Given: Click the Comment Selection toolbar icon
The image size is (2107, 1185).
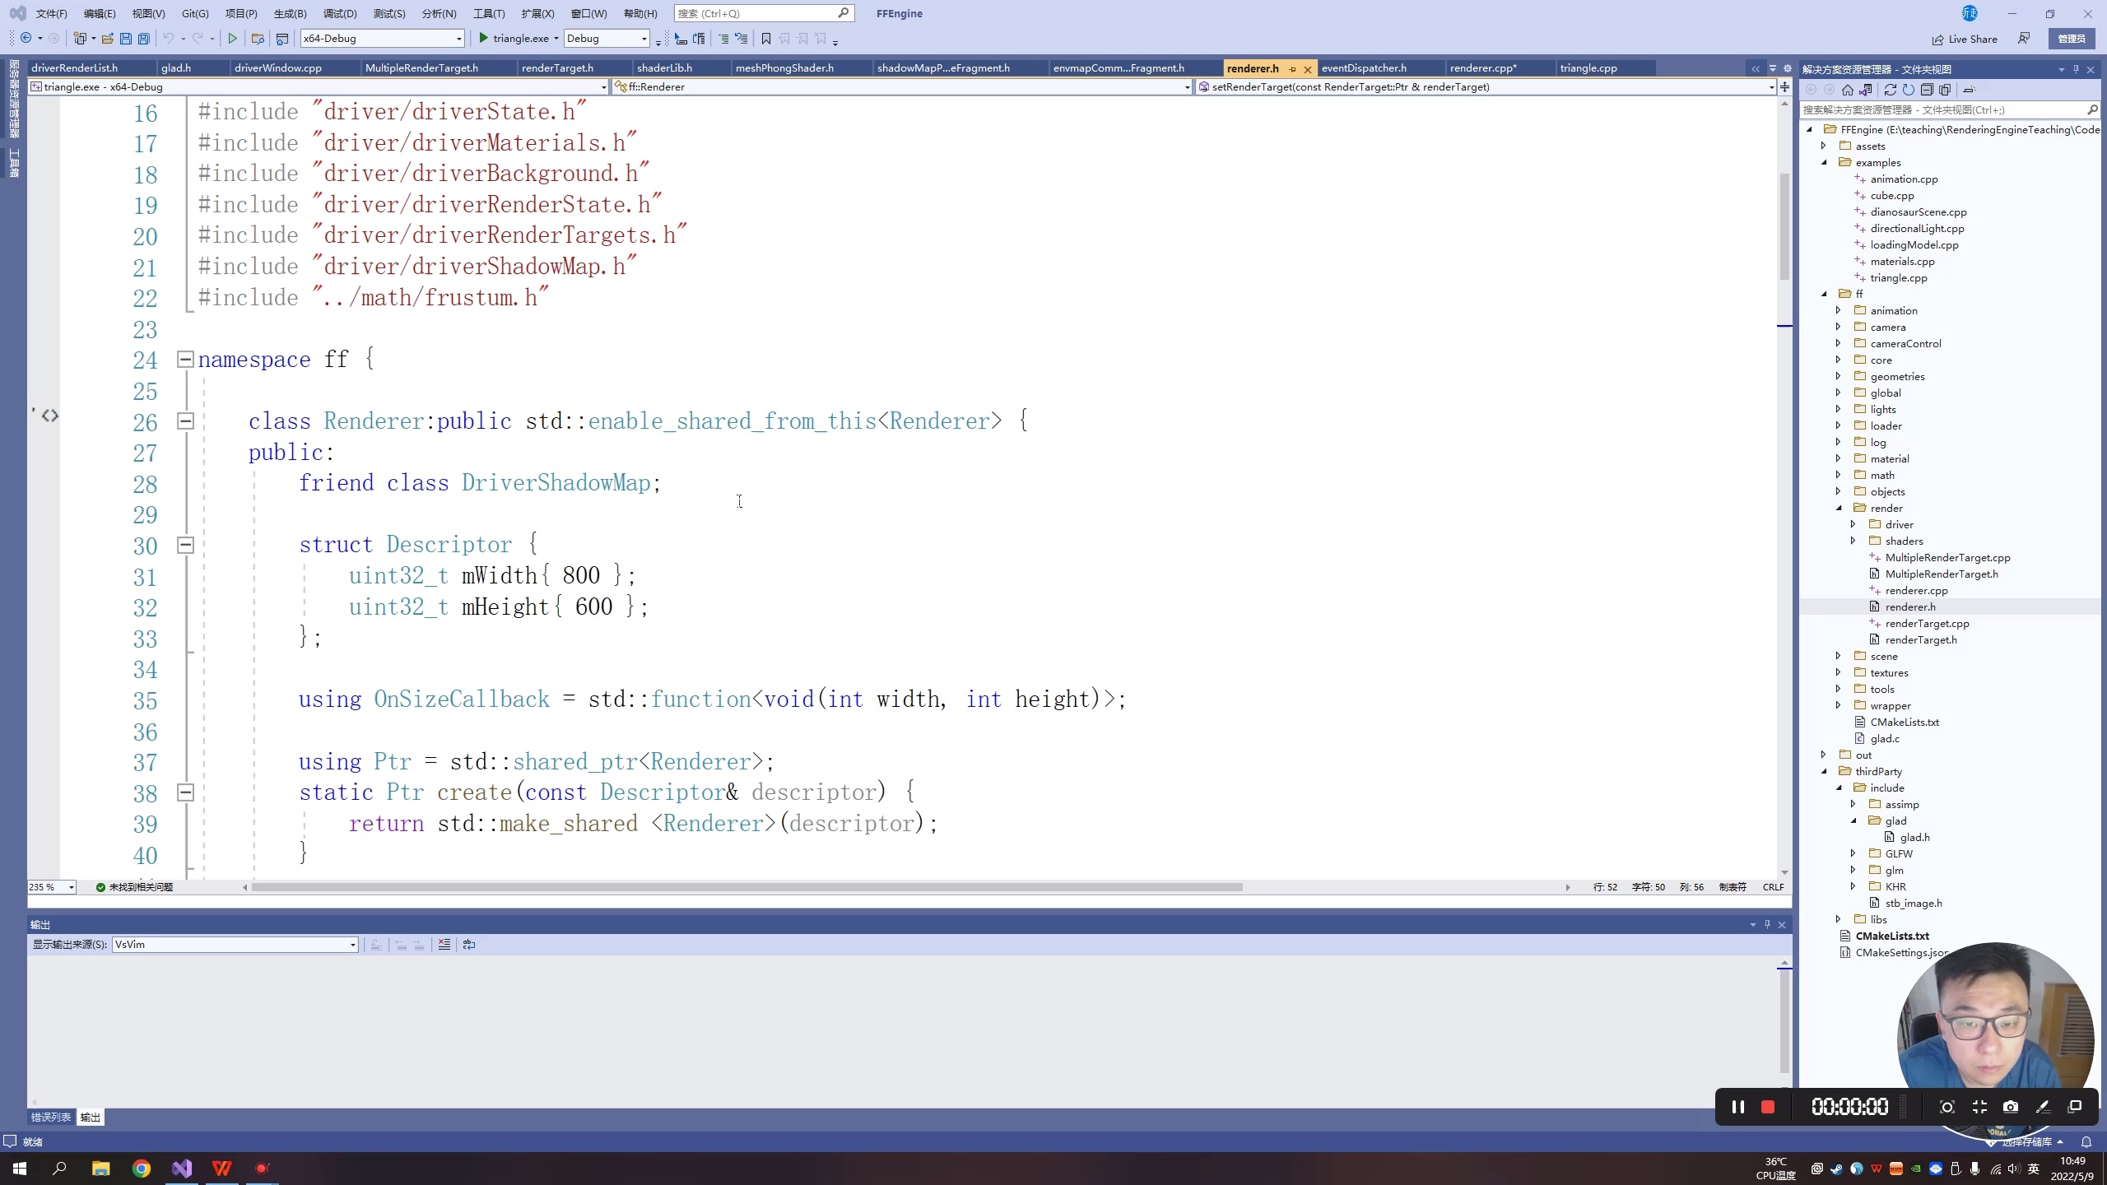Looking at the screenshot, I should coord(723,39).
